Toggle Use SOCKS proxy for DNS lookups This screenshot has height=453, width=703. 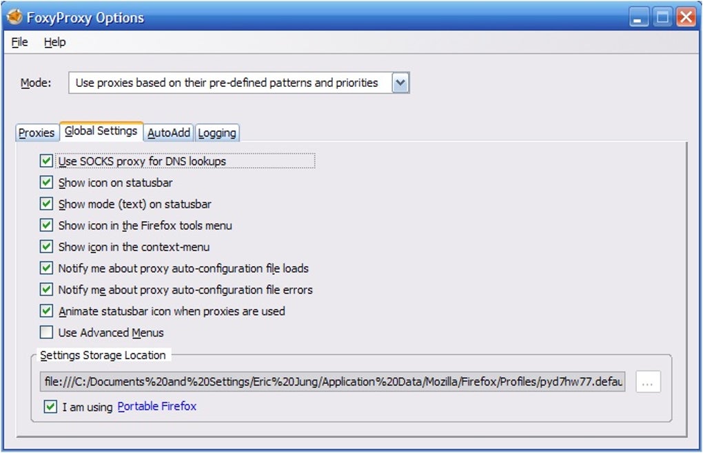[46, 161]
